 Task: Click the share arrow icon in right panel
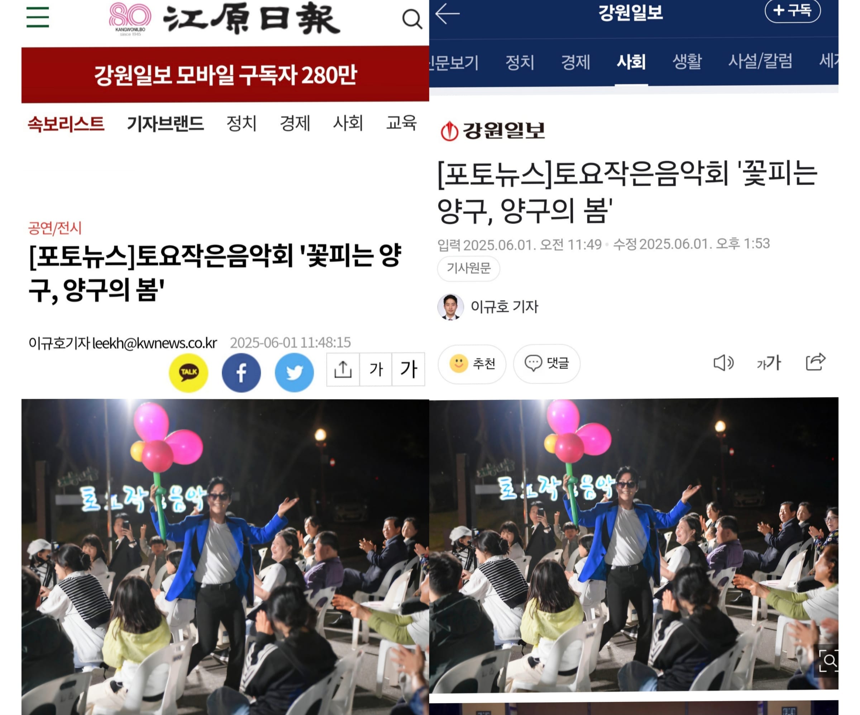(815, 361)
